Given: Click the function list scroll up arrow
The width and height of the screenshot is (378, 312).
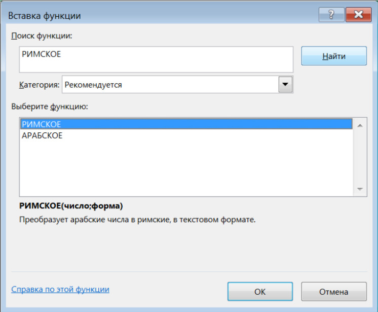Looking at the screenshot, I should tap(360, 125).
